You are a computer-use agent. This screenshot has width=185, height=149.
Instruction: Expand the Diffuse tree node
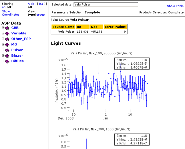click(3, 61)
